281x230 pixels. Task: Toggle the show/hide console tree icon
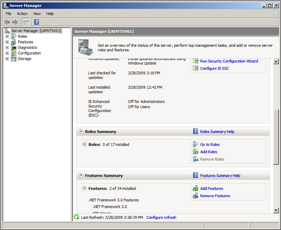coord(26,22)
